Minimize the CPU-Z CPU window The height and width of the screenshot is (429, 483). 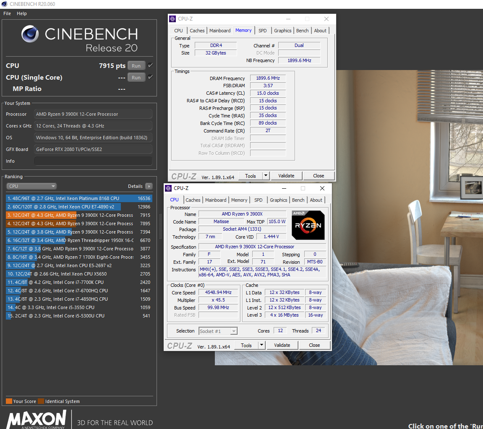(x=284, y=188)
